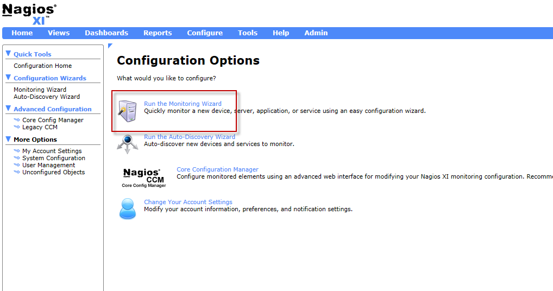Go to Configuration Home in sidebar
Viewport: 553px width, 291px height.
point(43,66)
